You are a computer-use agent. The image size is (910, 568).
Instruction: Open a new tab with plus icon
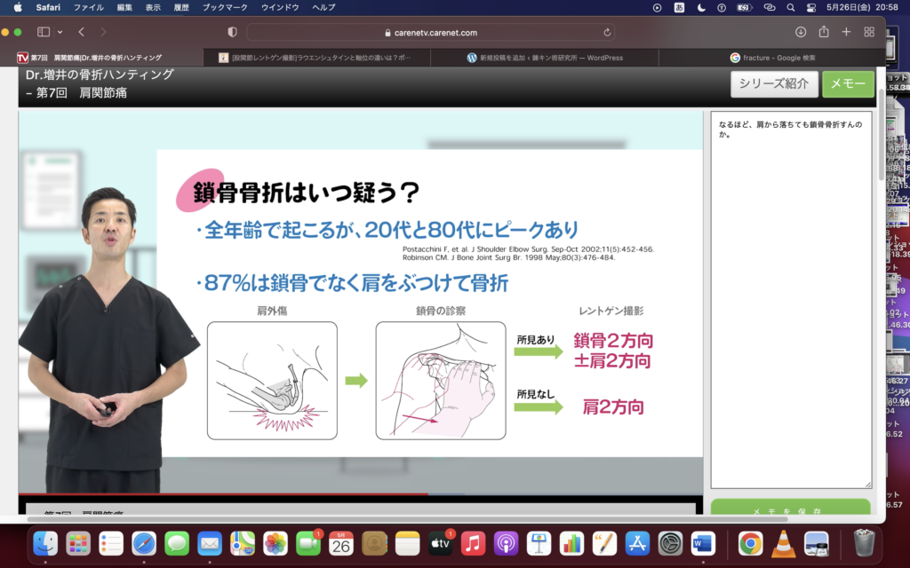tap(846, 32)
